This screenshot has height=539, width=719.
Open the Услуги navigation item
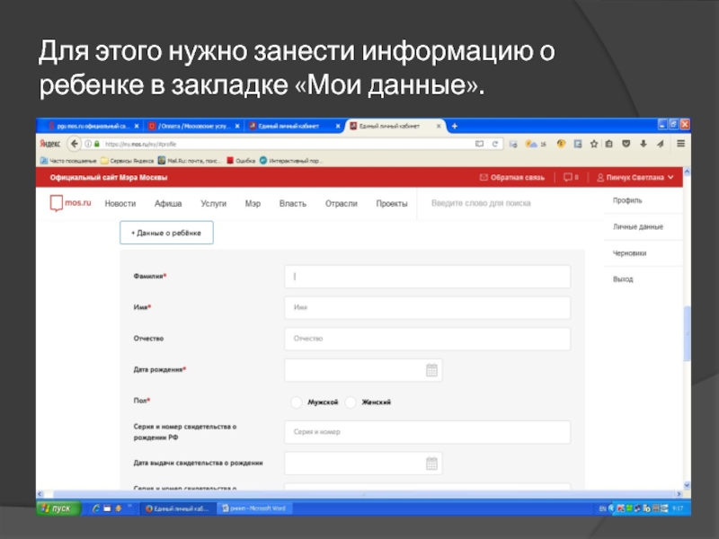[214, 204]
